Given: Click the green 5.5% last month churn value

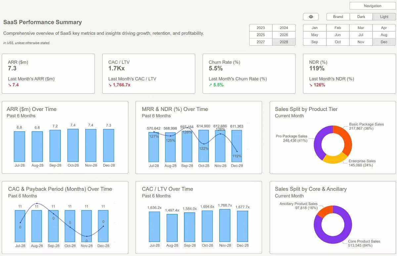Looking at the screenshot, I should (218, 85).
